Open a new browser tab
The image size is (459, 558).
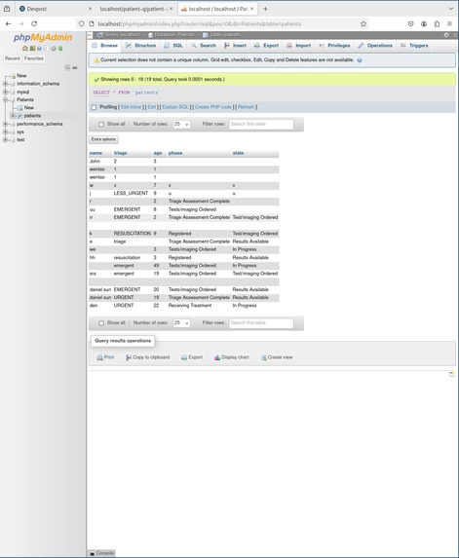tap(265, 9)
